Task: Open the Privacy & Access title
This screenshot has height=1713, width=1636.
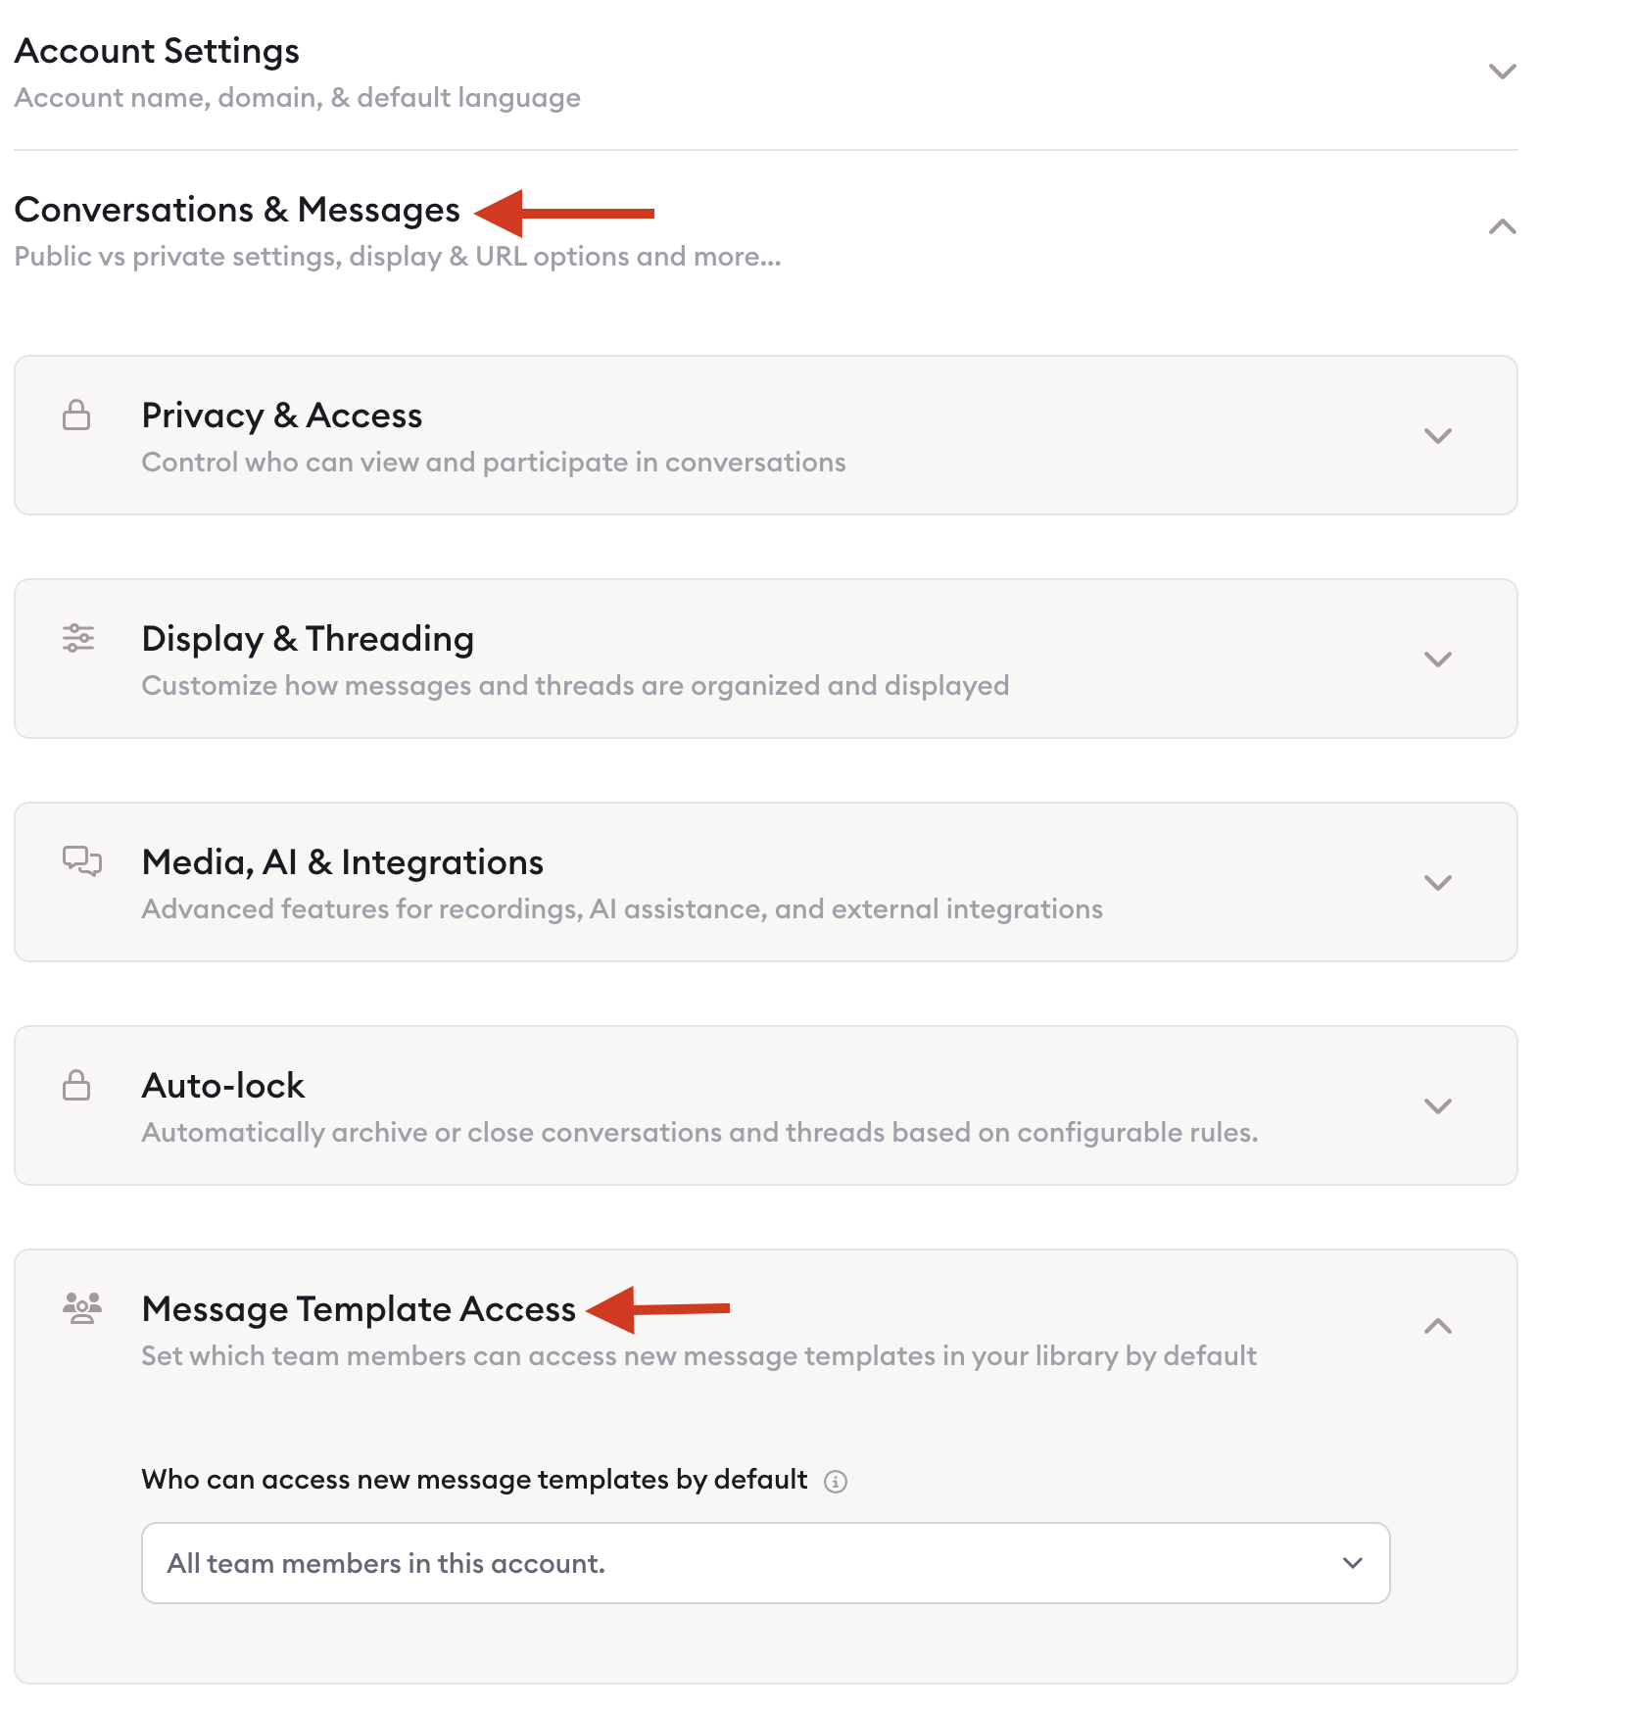Action: 282,416
